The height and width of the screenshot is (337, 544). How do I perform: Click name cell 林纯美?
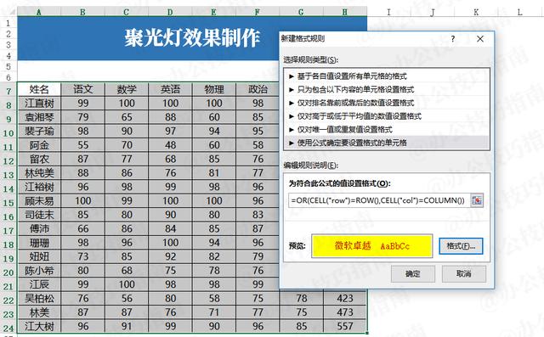(39, 173)
